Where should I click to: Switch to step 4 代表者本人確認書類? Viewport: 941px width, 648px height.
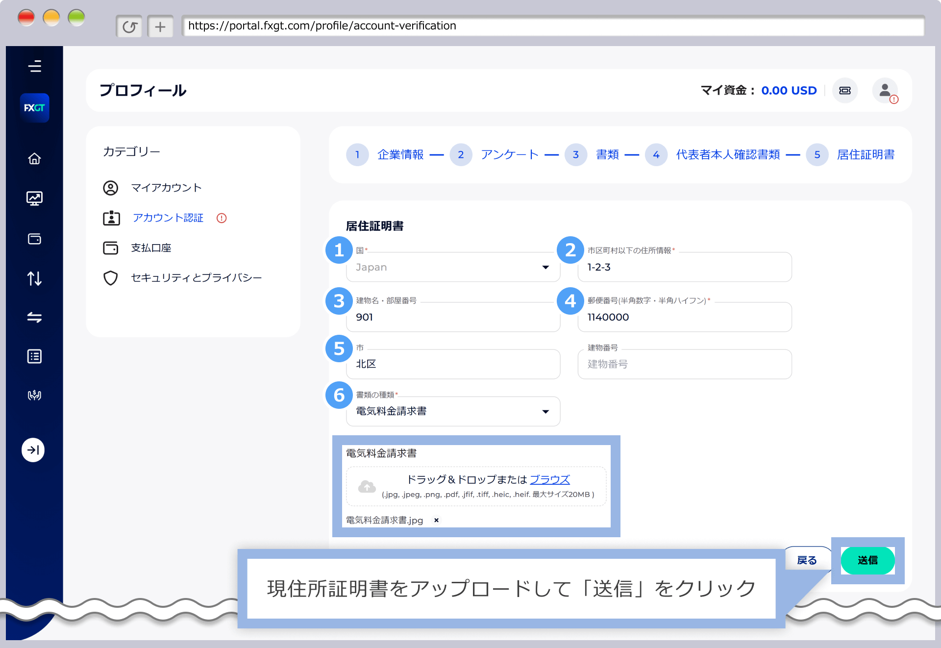pos(728,154)
